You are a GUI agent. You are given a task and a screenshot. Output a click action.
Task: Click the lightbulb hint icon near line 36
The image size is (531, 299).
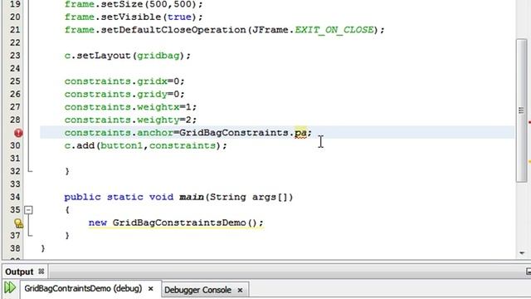point(18,223)
